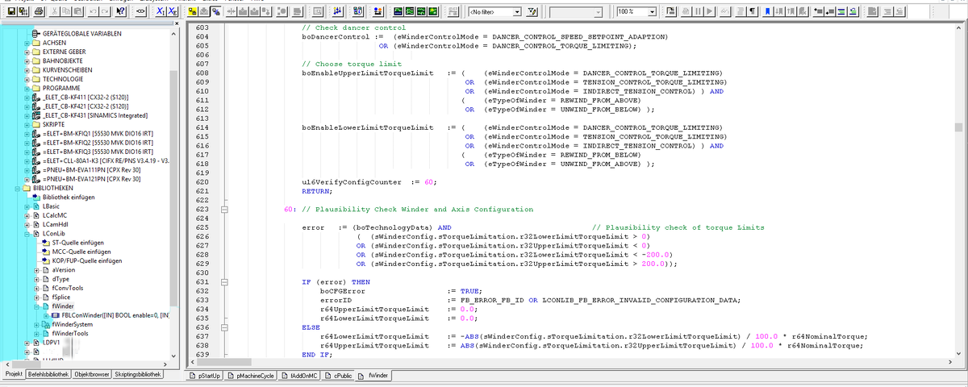968x387 pixels.
Task: Click the Copy toolbar icon
Action: pos(65,11)
